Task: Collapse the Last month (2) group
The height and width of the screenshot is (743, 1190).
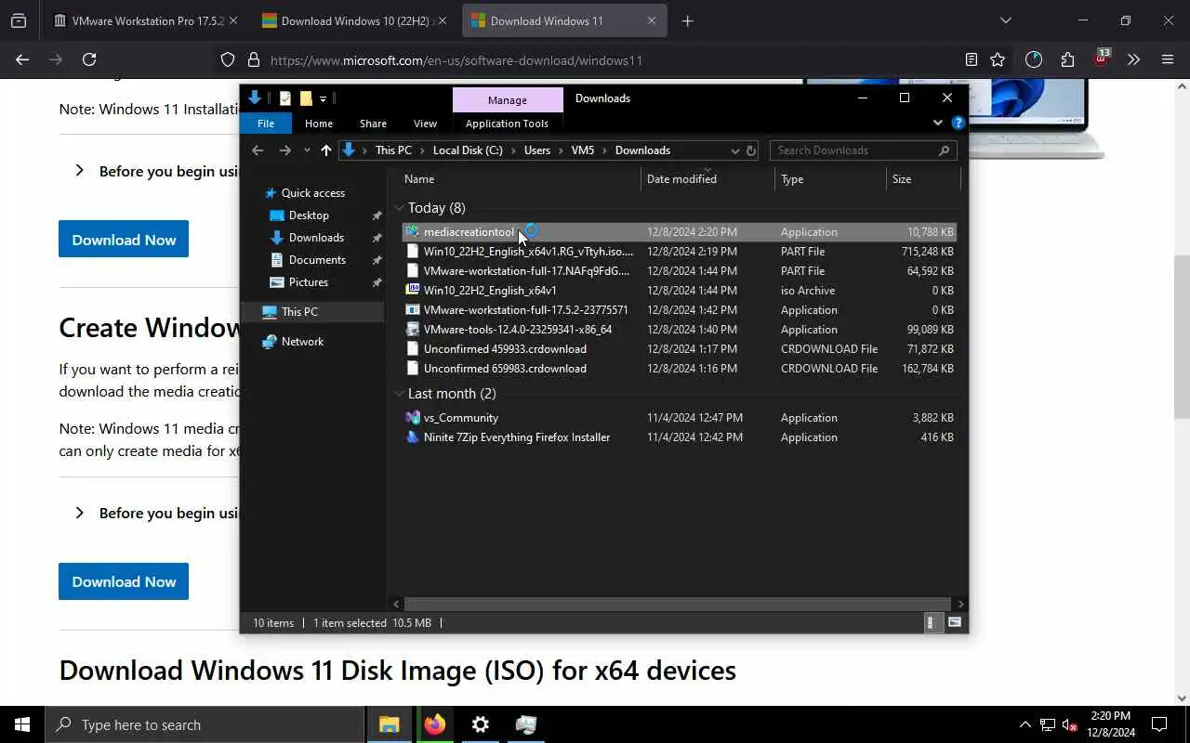Action: 399,394
